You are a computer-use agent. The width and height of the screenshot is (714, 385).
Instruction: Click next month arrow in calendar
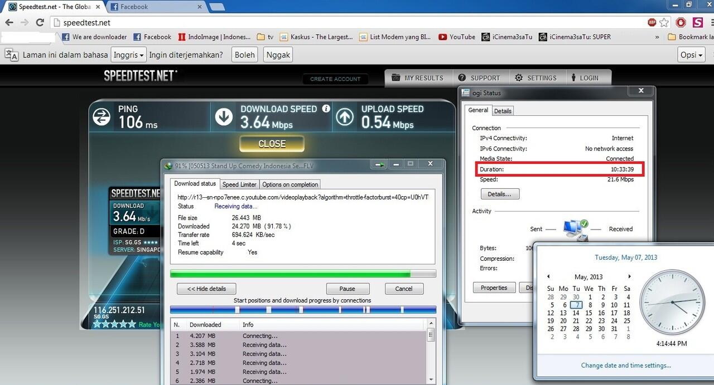click(629, 277)
